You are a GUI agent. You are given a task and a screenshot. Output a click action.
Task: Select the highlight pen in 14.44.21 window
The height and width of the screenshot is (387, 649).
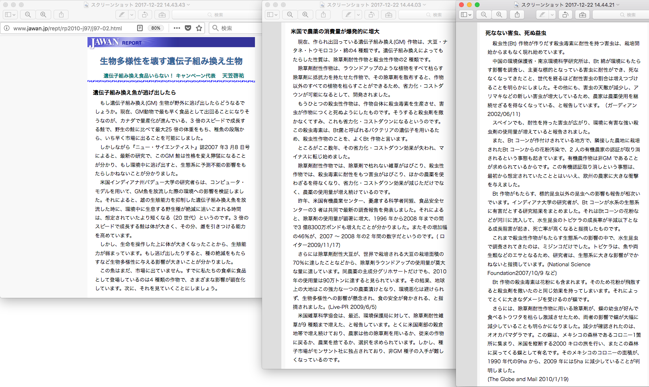pyautogui.click(x=543, y=15)
